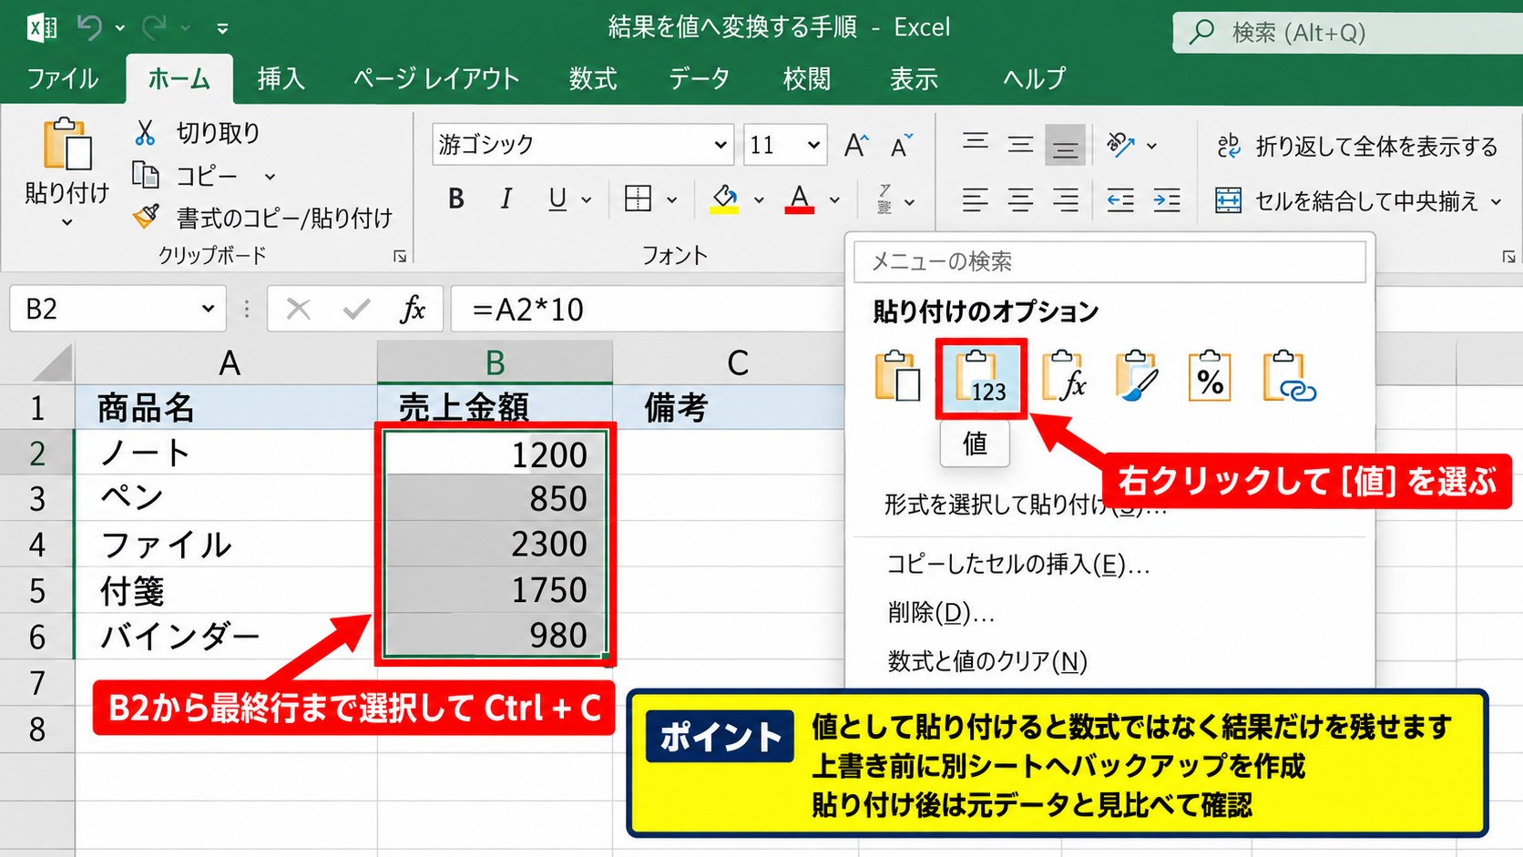Switch to the 挿入 tab
Image resolution: width=1523 pixels, height=857 pixels.
(281, 79)
